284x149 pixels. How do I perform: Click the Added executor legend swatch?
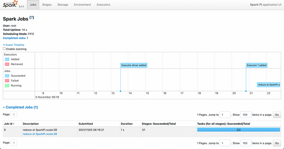pyautogui.click(x=7, y=59)
